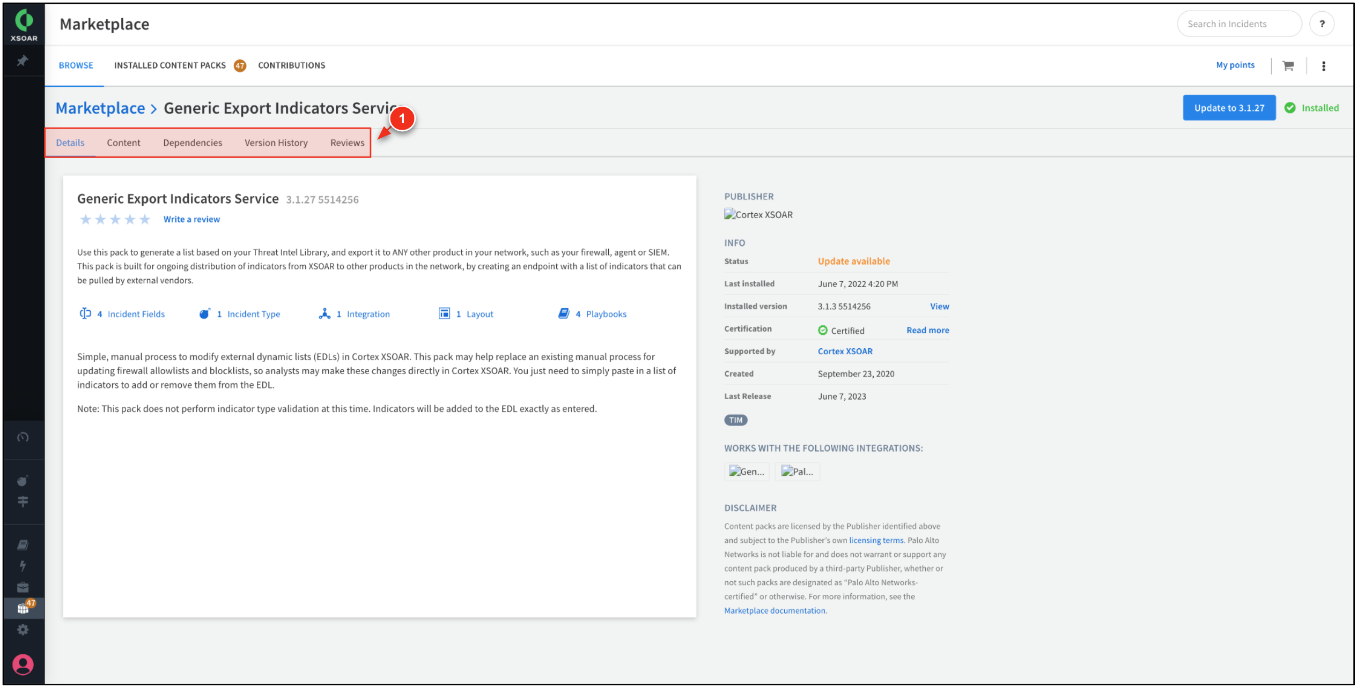Switch to the Dependencies tab
This screenshot has width=1357, height=688.
click(x=193, y=143)
